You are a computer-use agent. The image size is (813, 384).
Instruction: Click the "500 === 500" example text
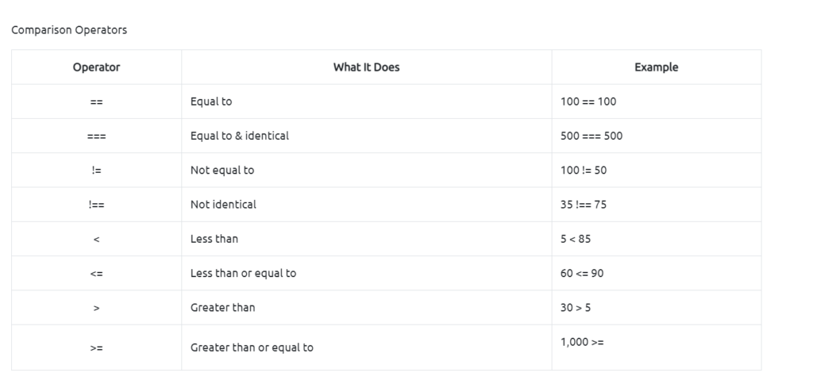point(591,136)
